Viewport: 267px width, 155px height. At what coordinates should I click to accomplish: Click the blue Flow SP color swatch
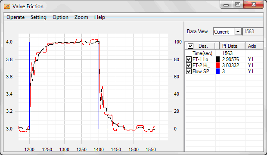coord(217,71)
